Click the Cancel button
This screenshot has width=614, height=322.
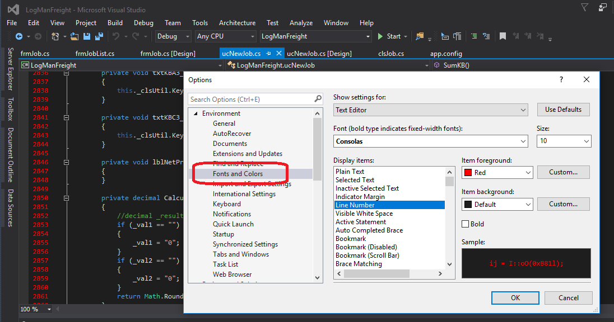pyautogui.click(x=568, y=298)
